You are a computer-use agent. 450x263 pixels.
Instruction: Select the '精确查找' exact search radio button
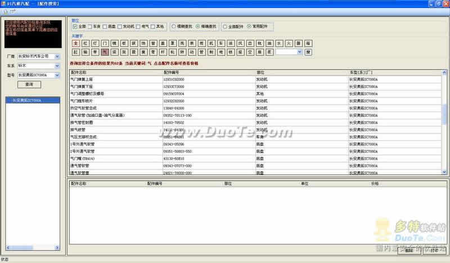point(198,26)
